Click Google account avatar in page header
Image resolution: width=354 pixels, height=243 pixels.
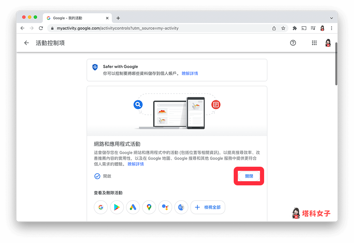[x=328, y=43]
